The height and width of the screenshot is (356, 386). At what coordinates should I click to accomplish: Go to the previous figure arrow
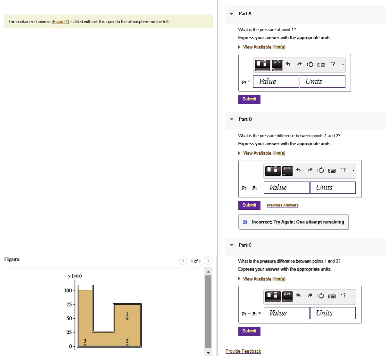pos(183,261)
